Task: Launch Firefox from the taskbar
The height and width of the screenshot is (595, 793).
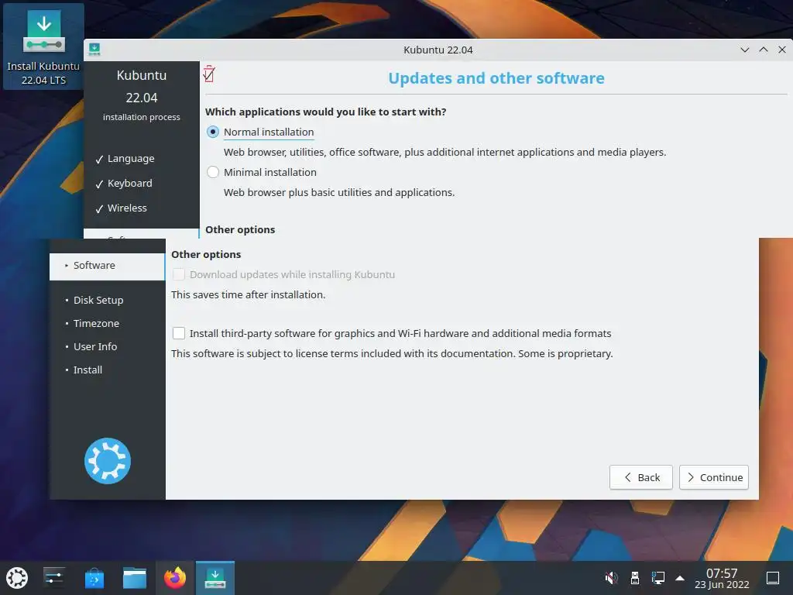Action: (x=175, y=578)
